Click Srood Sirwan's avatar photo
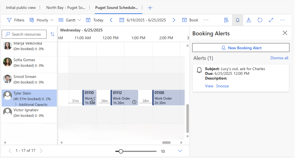The image size is (295, 158). click(8, 79)
